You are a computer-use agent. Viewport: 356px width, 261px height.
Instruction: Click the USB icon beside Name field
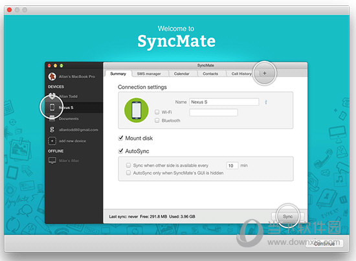(266, 102)
